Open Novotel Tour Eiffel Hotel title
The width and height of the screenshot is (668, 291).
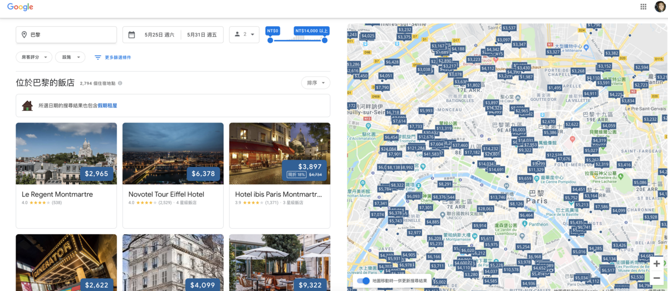pyautogui.click(x=166, y=194)
